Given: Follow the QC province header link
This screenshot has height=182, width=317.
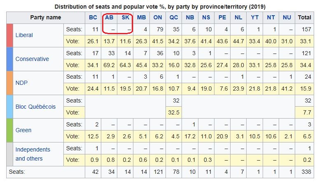Looking at the screenshot, I should pos(174,18).
